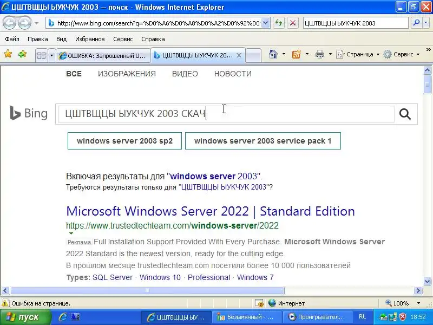Viewport: 433px width, 325px height.
Task: Open the Professional type link
Action: (209, 277)
